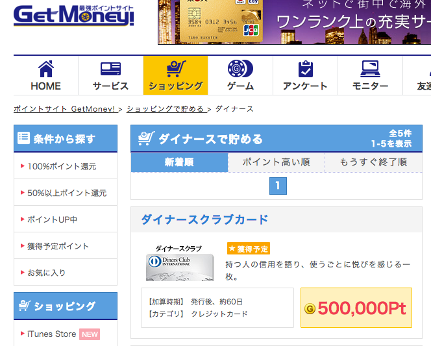Click the 条件から探す header text
431x346 pixels.
[x=64, y=139]
